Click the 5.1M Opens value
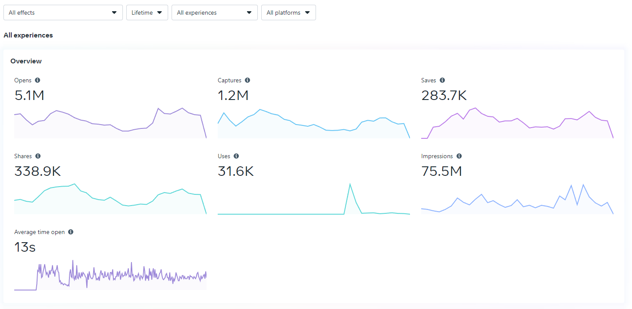Image resolution: width=632 pixels, height=309 pixels. pyautogui.click(x=29, y=95)
